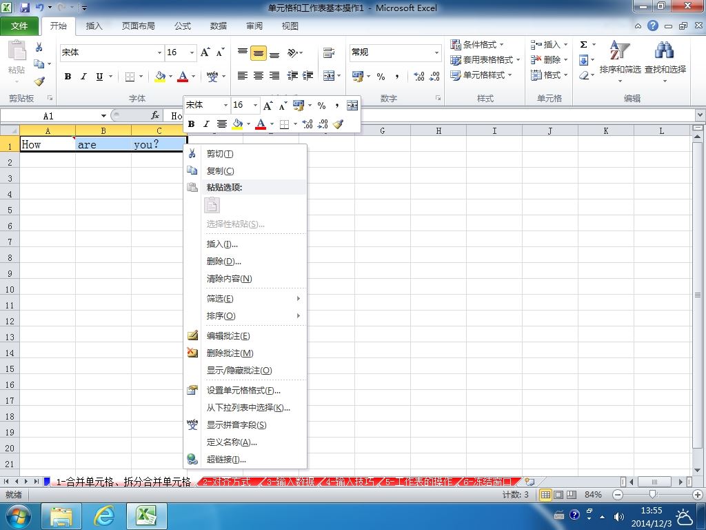The height and width of the screenshot is (530, 706).
Task: Click the Save icon in quick access toolbar
Action: 24,7
